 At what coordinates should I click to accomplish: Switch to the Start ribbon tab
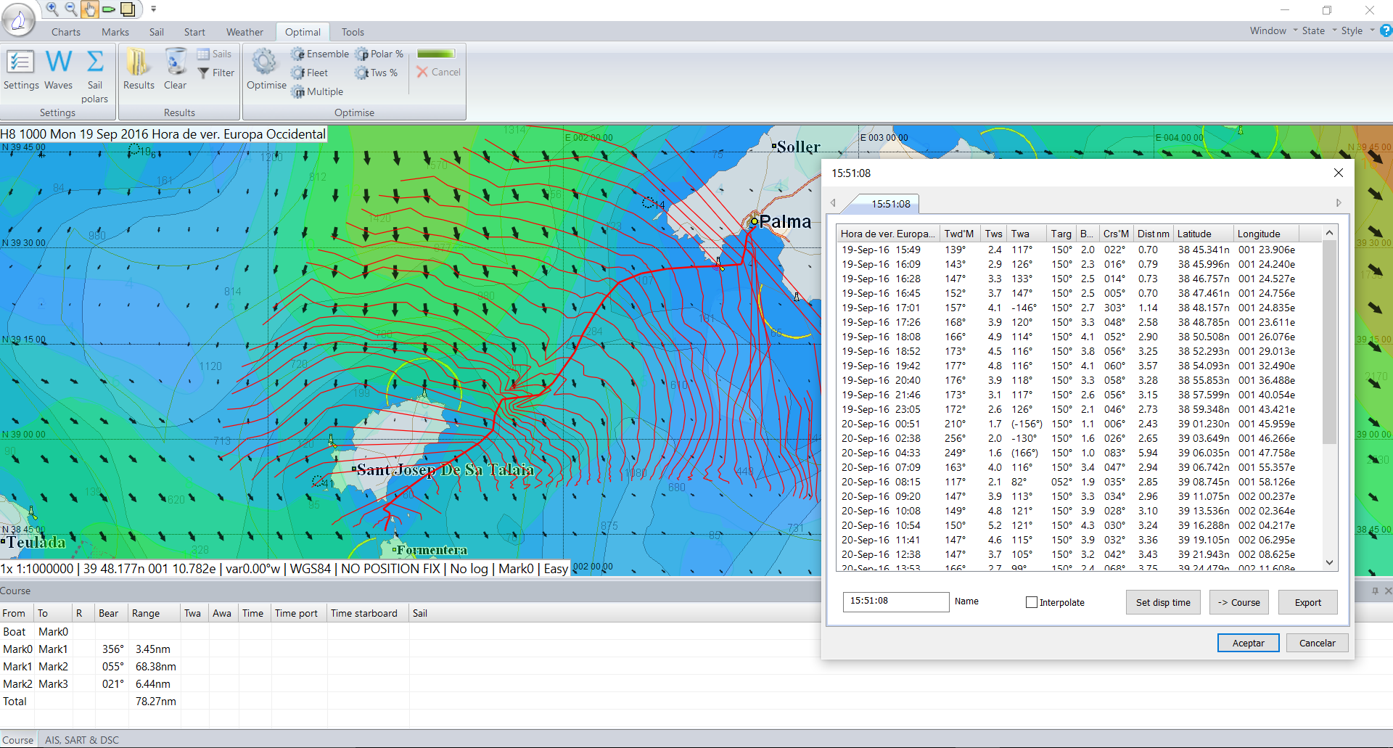(194, 32)
